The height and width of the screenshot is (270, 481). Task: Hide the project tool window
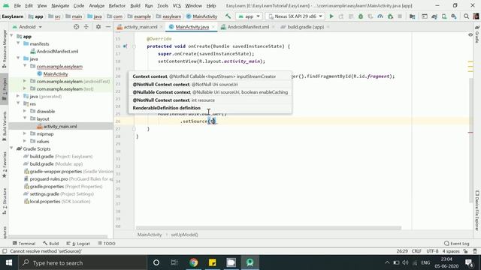(x=108, y=27)
